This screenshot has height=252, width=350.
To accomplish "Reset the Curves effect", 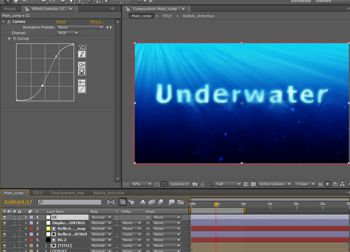I will (x=61, y=22).
